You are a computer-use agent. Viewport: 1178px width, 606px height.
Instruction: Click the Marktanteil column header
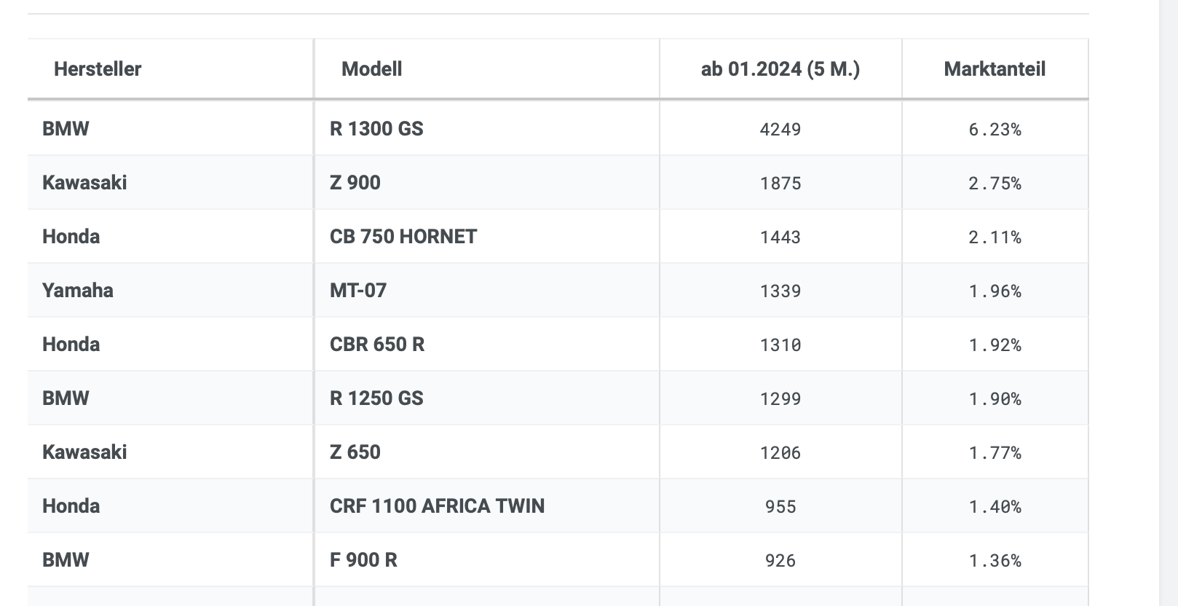[x=995, y=69]
